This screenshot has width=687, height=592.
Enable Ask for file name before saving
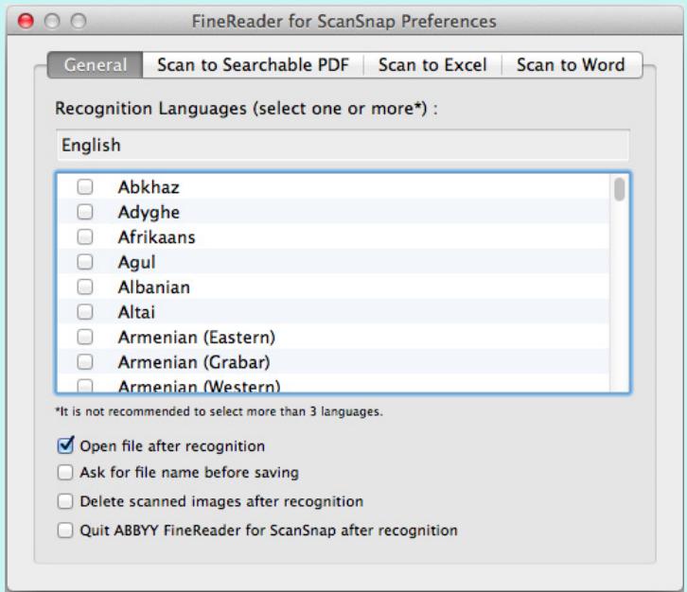pyautogui.click(x=65, y=473)
